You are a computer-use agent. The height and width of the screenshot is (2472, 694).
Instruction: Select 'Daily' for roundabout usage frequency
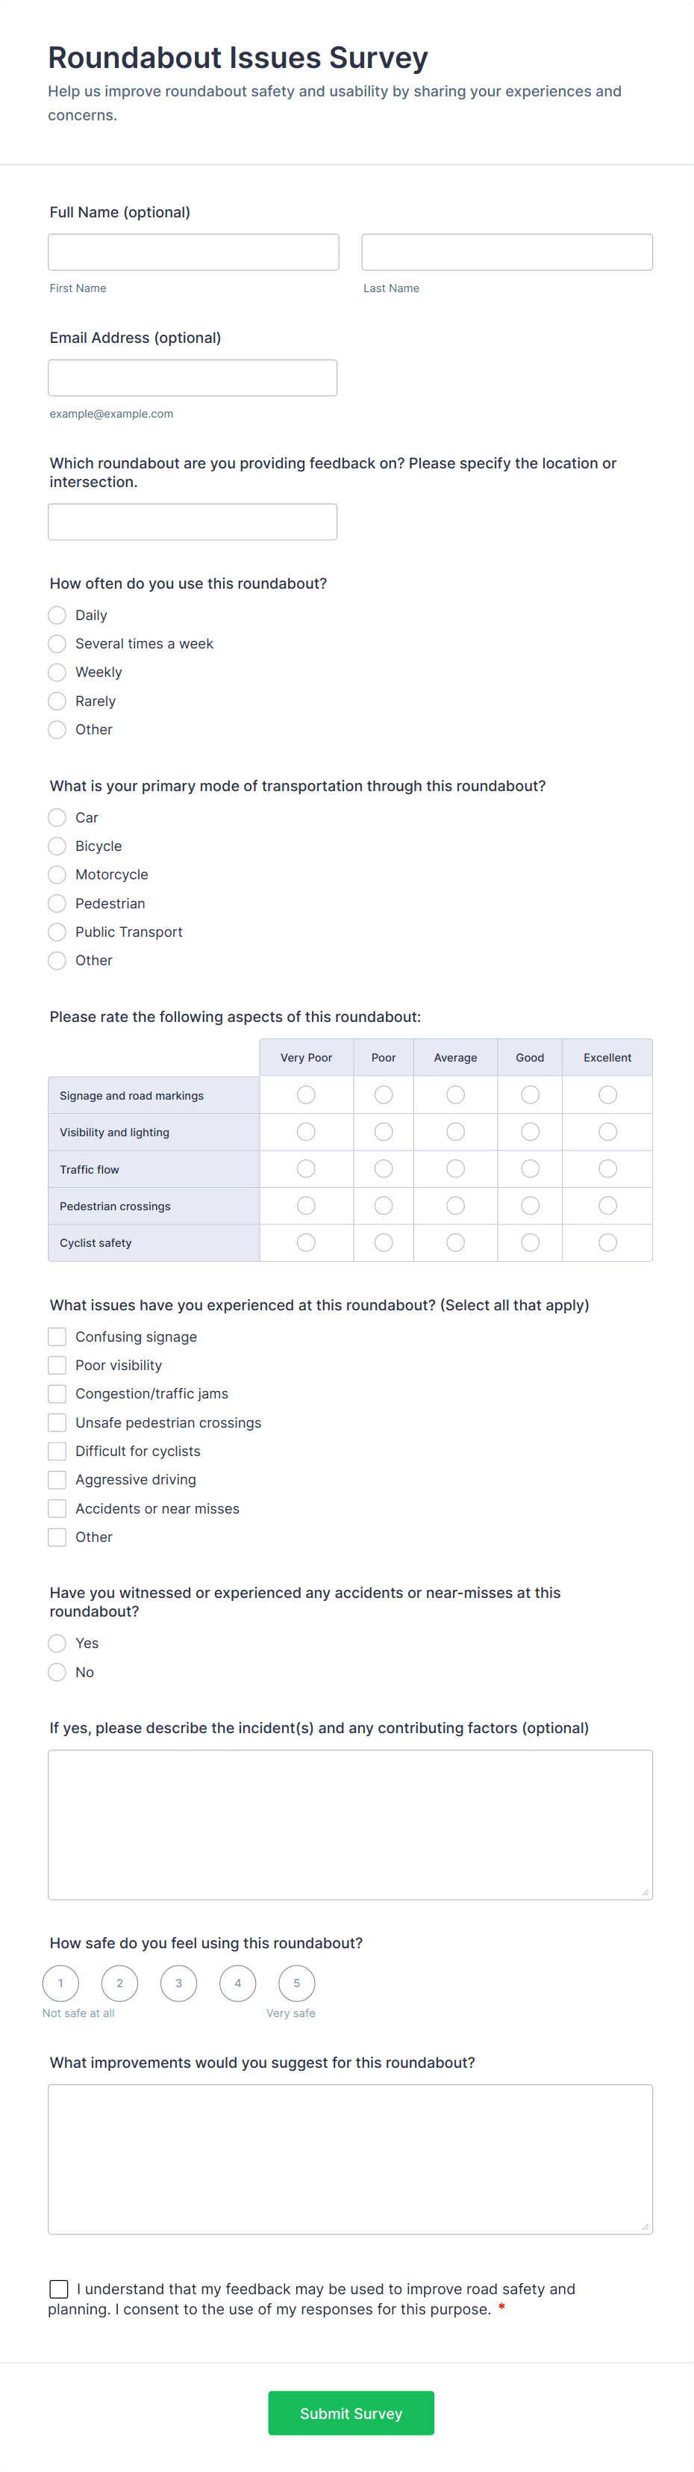pyautogui.click(x=57, y=615)
